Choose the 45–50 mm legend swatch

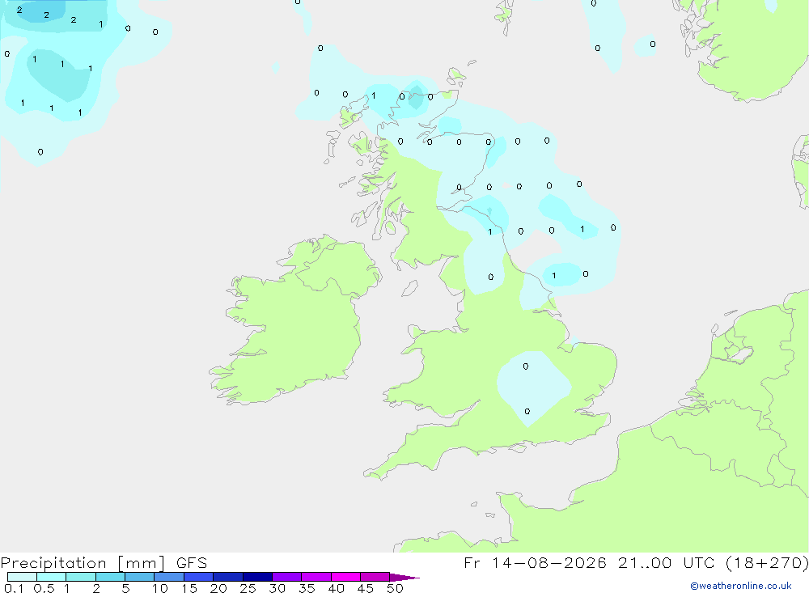click(x=375, y=577)
